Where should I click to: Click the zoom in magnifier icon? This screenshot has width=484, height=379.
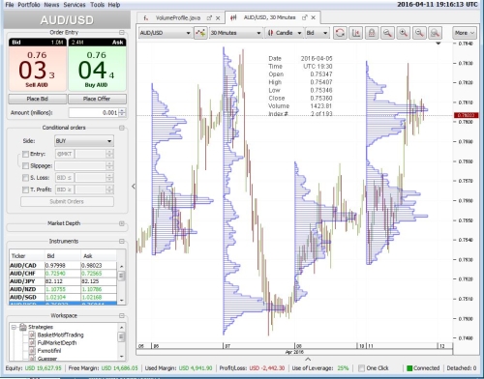point(403,33)
